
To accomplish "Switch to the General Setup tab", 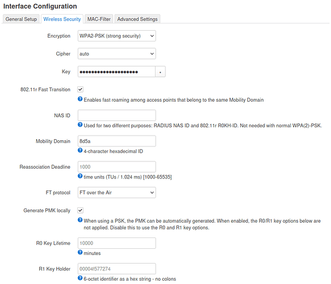I will click(21, 19).
